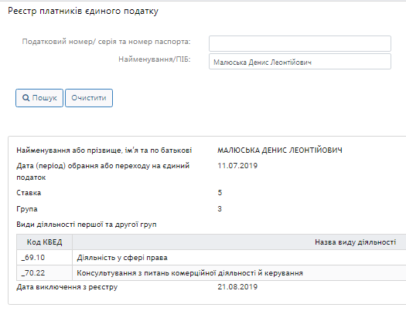Click the Ставка value 5
The height and width of the screenshot is (311, 406).
(220, 193)
